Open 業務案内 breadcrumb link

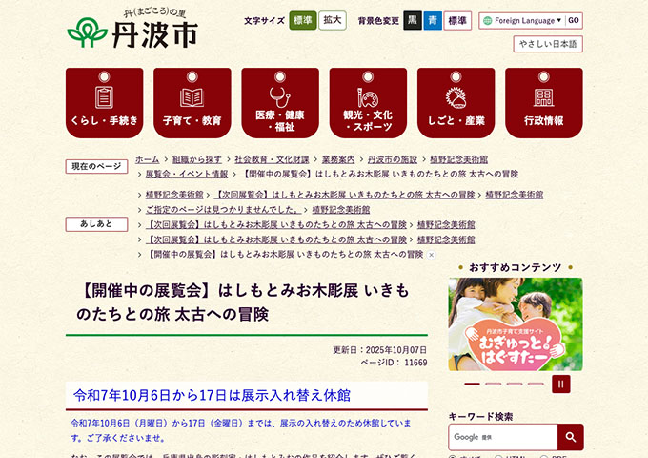coord(338,159)
